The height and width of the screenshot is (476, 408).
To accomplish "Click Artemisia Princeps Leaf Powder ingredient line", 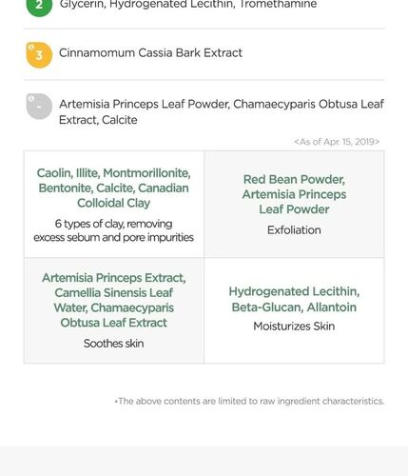I will coord(222,111).
